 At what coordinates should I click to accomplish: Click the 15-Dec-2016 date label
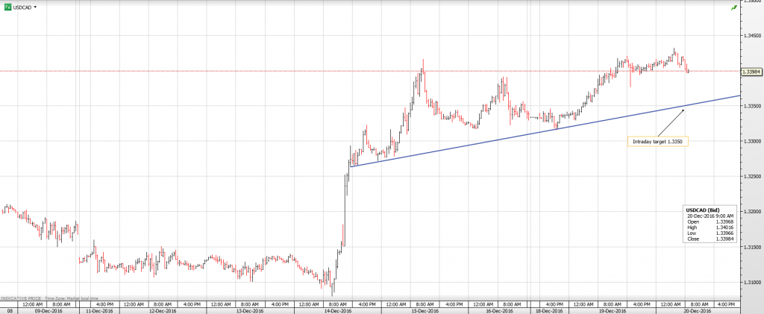pos(425,310)
